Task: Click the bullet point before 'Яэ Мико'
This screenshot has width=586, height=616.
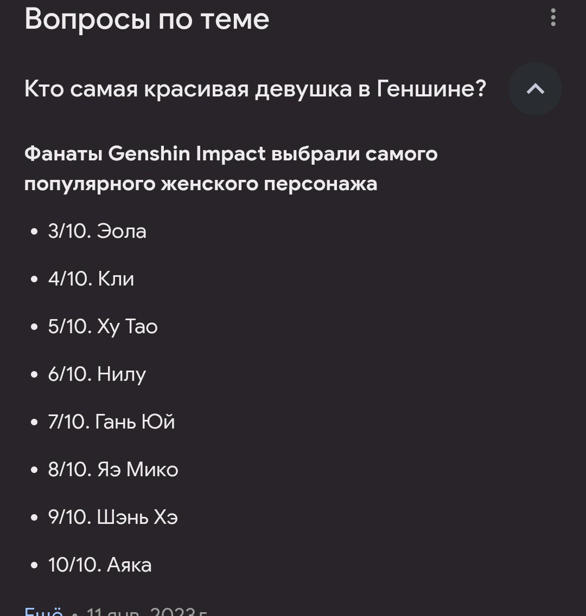Action: (x=34, y=470)
